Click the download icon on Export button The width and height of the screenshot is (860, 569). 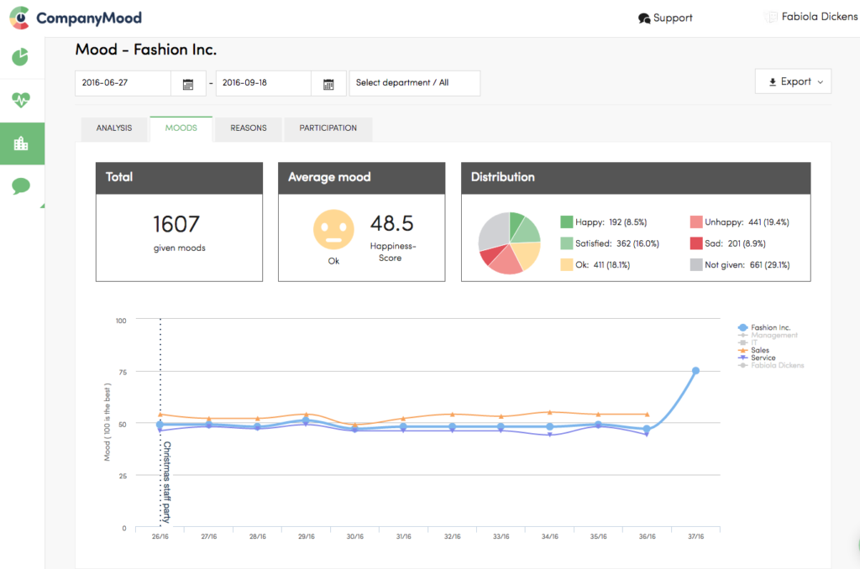click(773, 81)
